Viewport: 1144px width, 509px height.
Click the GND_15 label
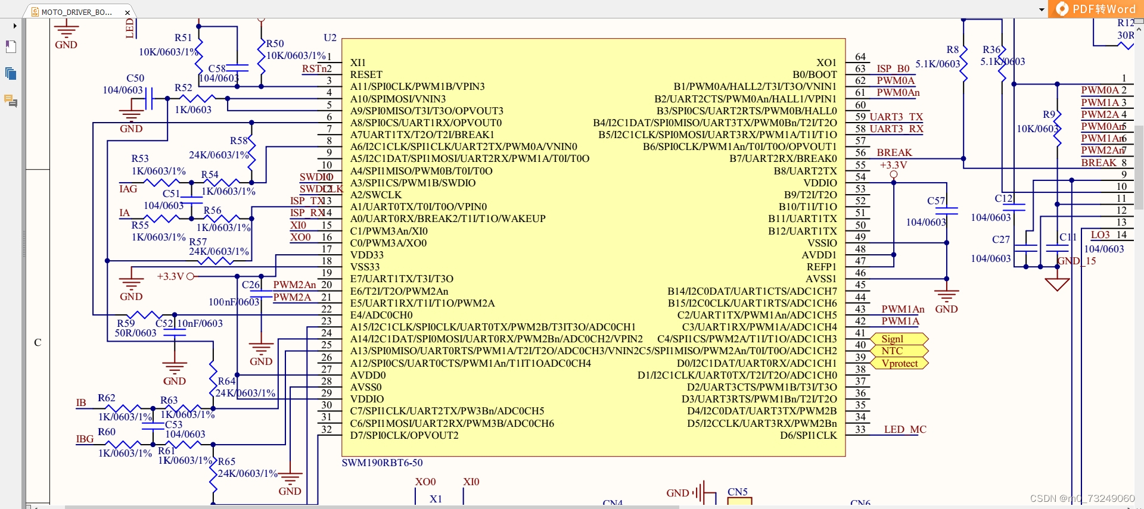pos(1077,261)
